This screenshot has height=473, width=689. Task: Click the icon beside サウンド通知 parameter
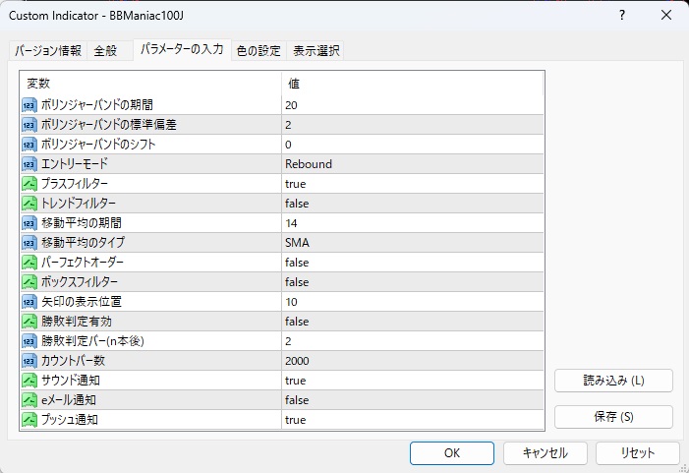(29, 381)
